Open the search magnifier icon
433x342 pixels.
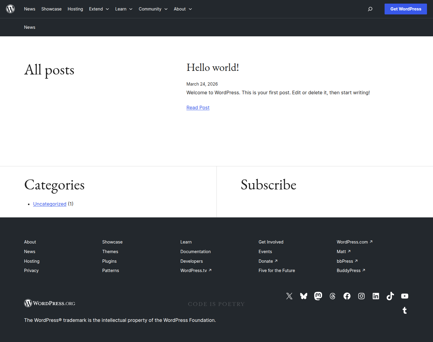click(370, 9)
